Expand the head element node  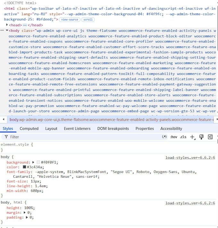(7, 25)
